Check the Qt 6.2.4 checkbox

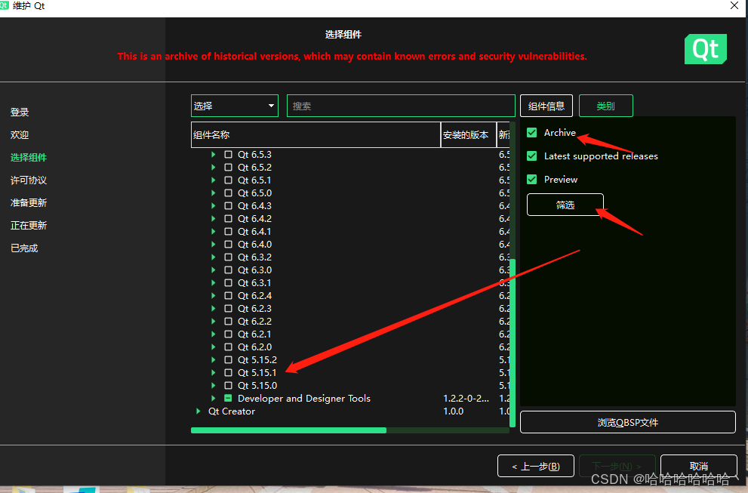click(x=229, y=296)
